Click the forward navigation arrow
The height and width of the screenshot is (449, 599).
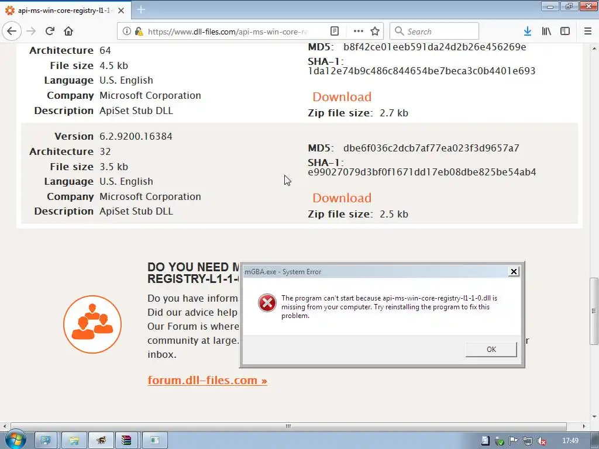coord(32,32)
